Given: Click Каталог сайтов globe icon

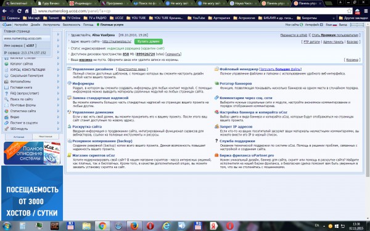Looking at the screenshot, I should click(x=7, y=63).
